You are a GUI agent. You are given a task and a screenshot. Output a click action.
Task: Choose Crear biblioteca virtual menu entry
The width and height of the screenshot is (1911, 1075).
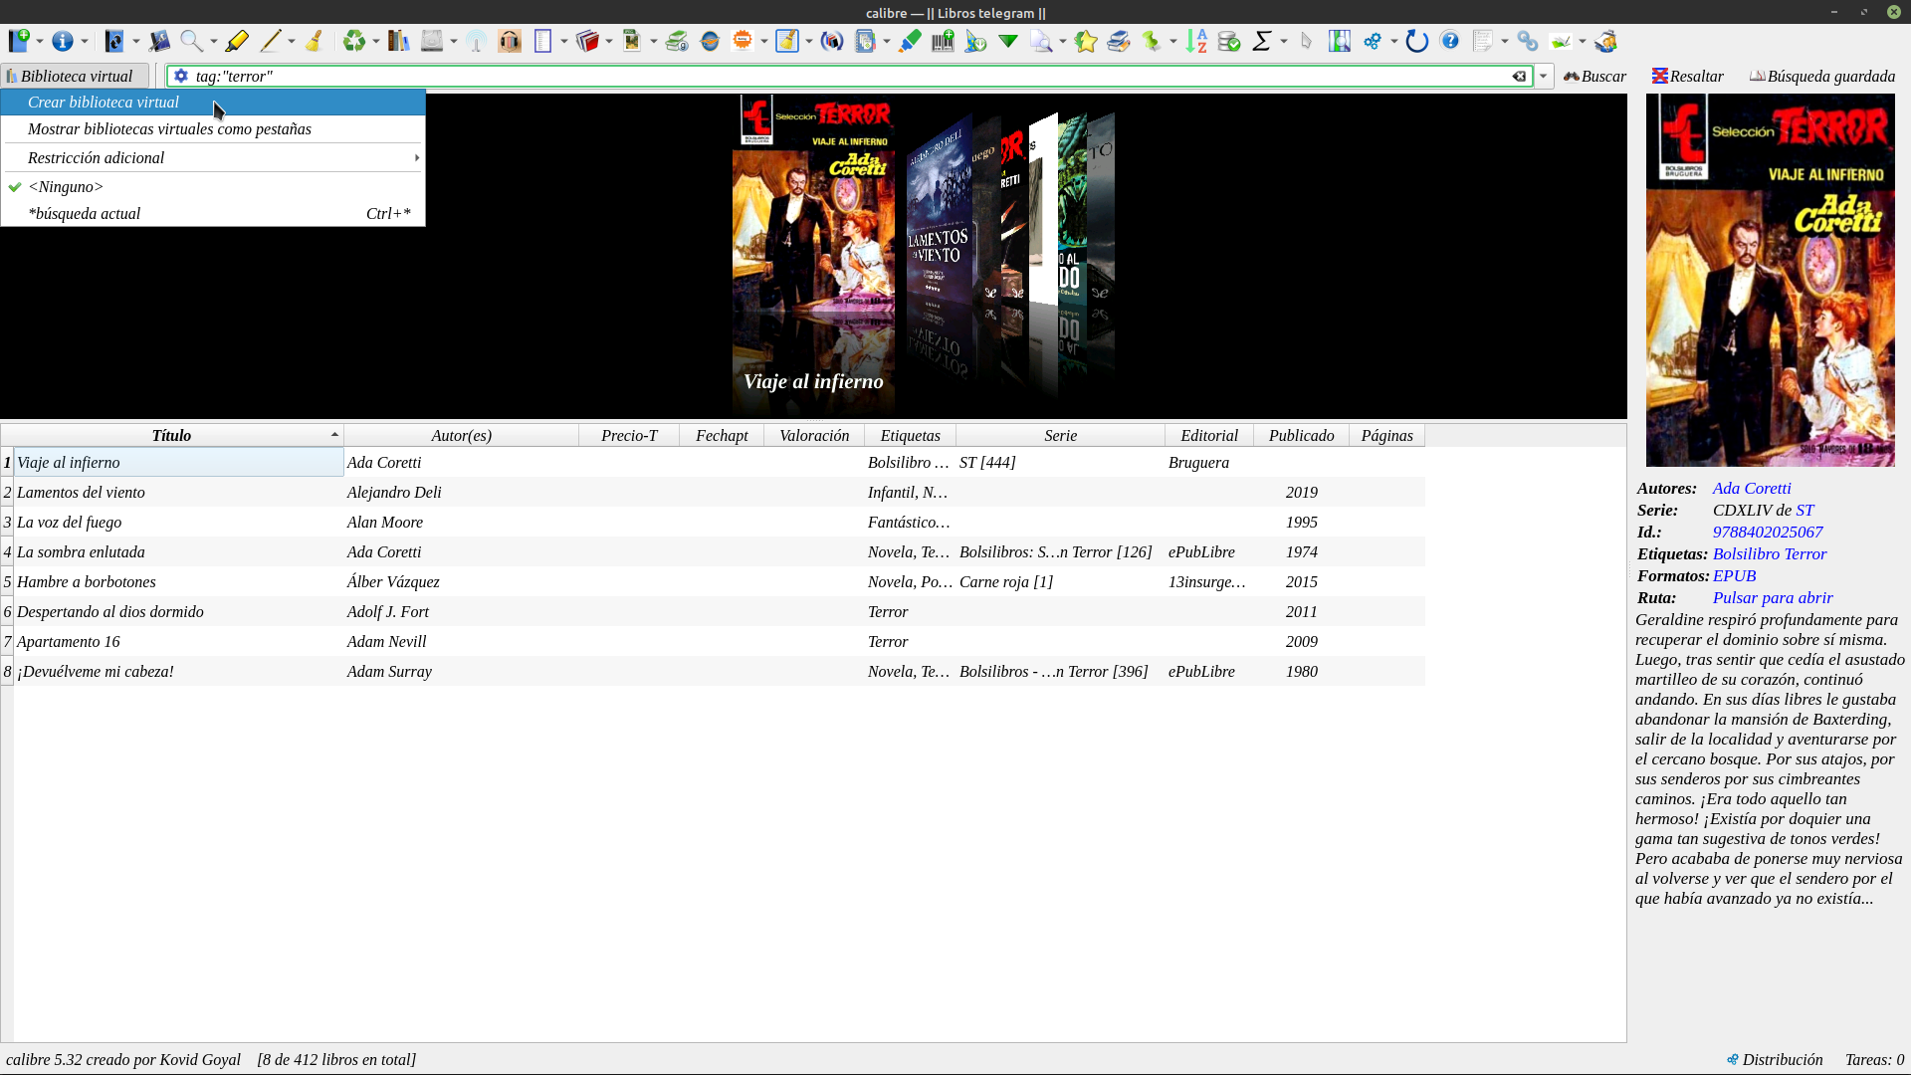click(104, 103)
